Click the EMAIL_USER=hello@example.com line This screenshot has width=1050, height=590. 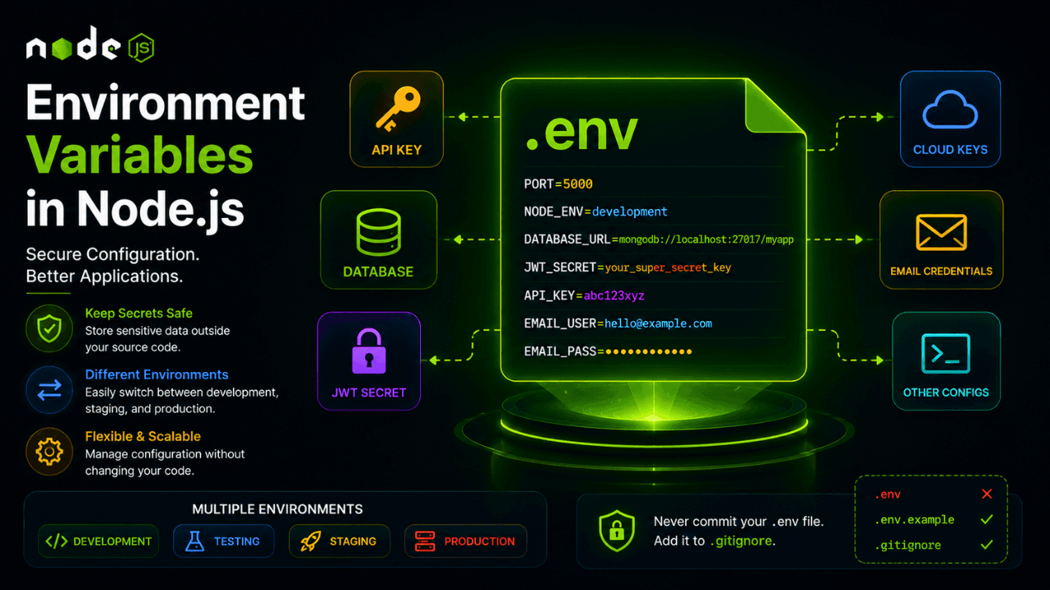[x=618, y=323]
